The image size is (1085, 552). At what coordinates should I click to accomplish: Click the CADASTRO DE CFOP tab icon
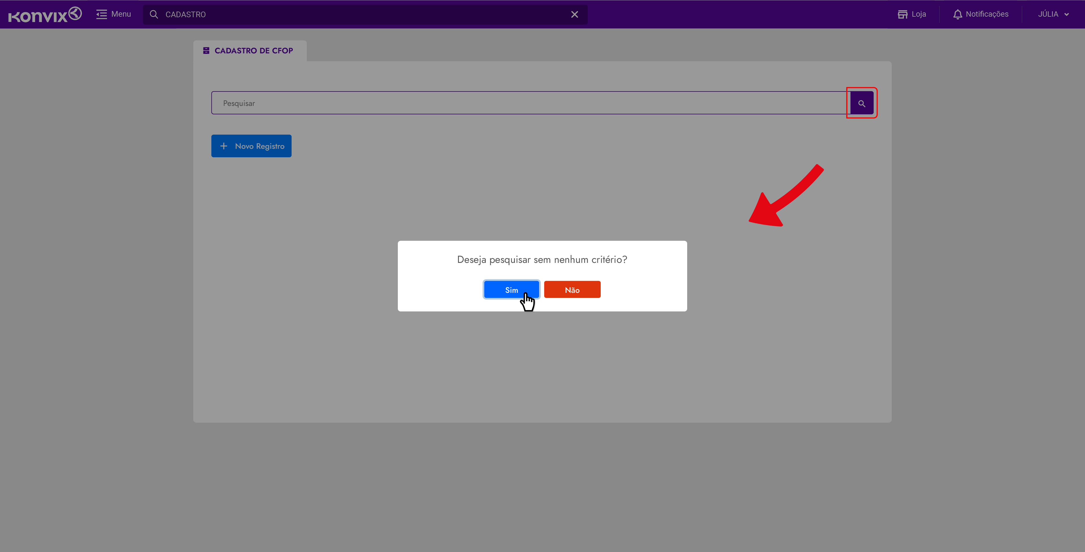point(206,51)
